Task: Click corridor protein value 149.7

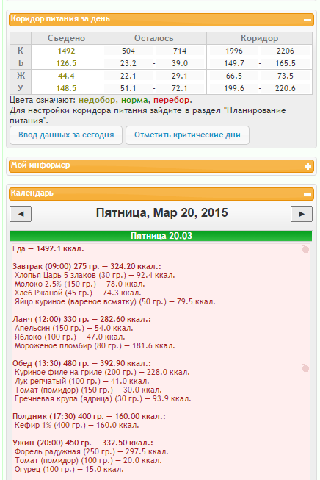Action: point(234,63)
